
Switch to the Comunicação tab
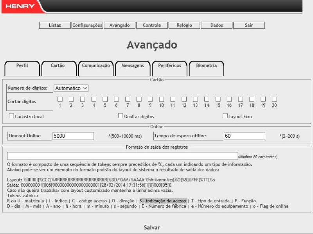pyautogui.click(x=96, y=68)
